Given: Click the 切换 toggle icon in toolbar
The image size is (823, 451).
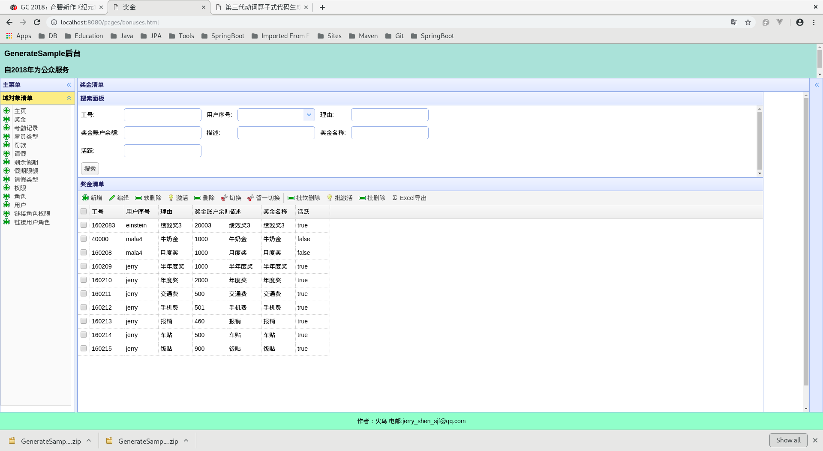Looking at the screenshot, I should coord(224,198).
